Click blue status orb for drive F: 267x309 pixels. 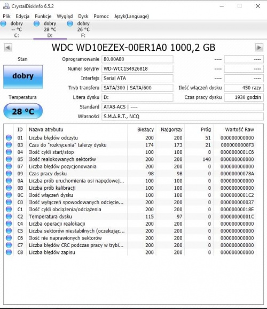(70, 24)
